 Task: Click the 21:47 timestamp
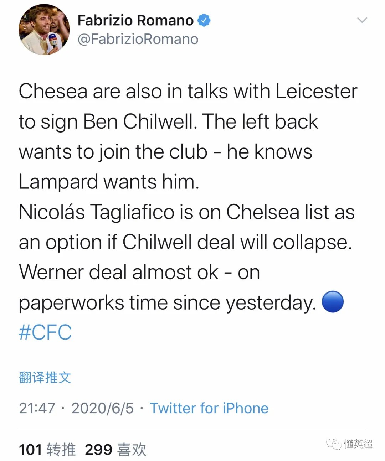(37, 408)
